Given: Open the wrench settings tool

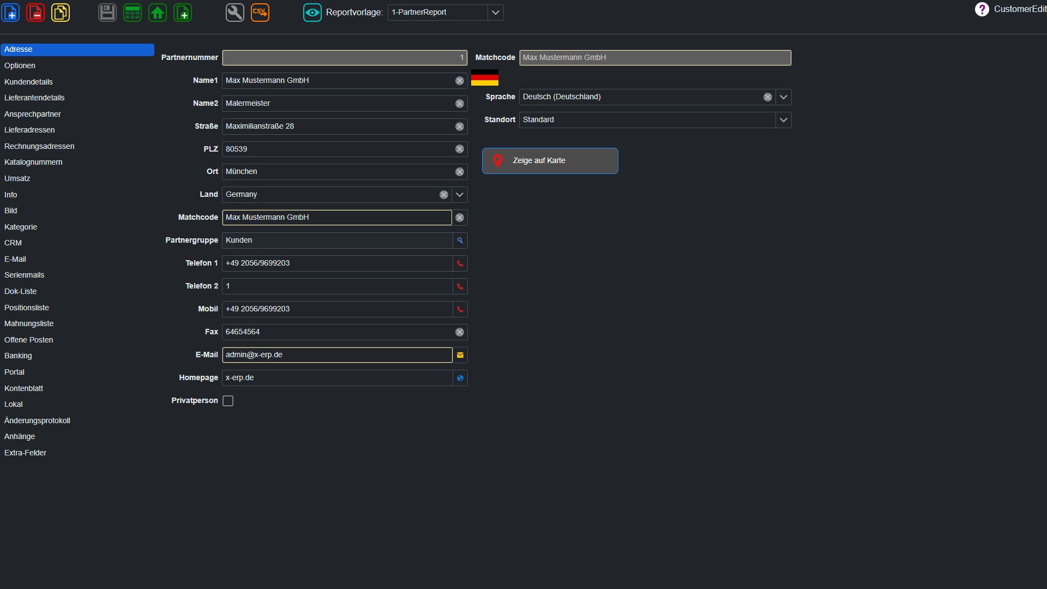Looking at the screenshot, I should tap(235, 13).
